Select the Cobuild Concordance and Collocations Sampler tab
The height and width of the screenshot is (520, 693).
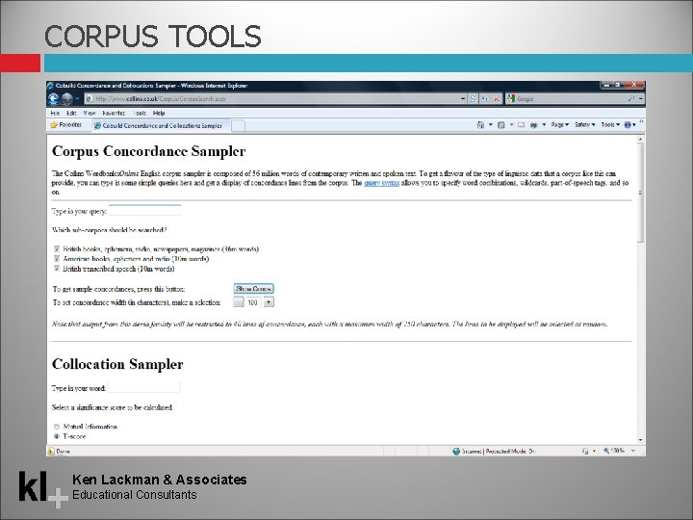pyautogui.click(x=161, y=125)
